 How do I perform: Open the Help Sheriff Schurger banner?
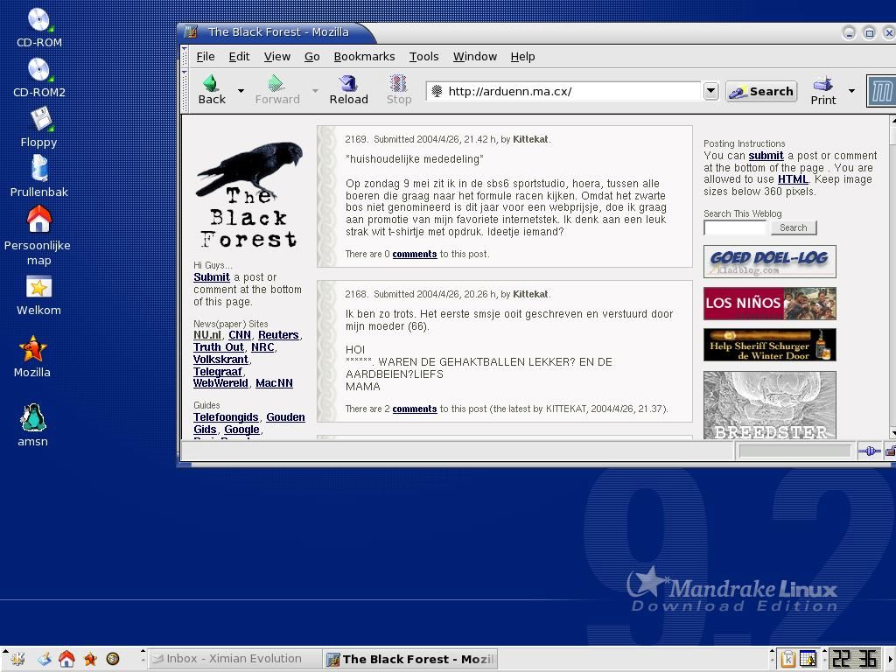click(x=770, y=345)
